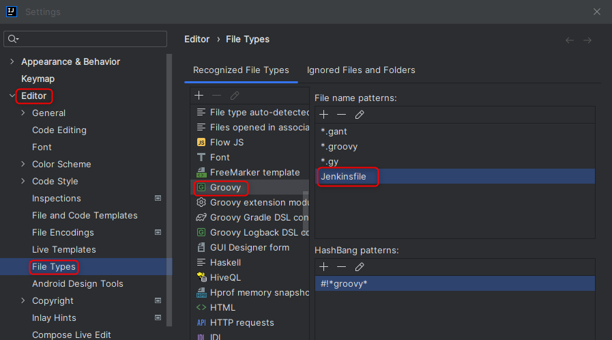This screenshot has height=340, width=612.
Task: Switch to Ignored Files and Folders tab
Action: tap(361, 70)
